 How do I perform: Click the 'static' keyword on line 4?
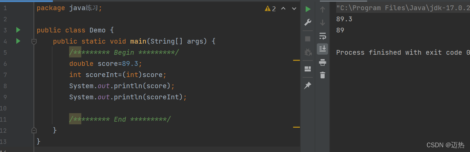click(94, 41)
